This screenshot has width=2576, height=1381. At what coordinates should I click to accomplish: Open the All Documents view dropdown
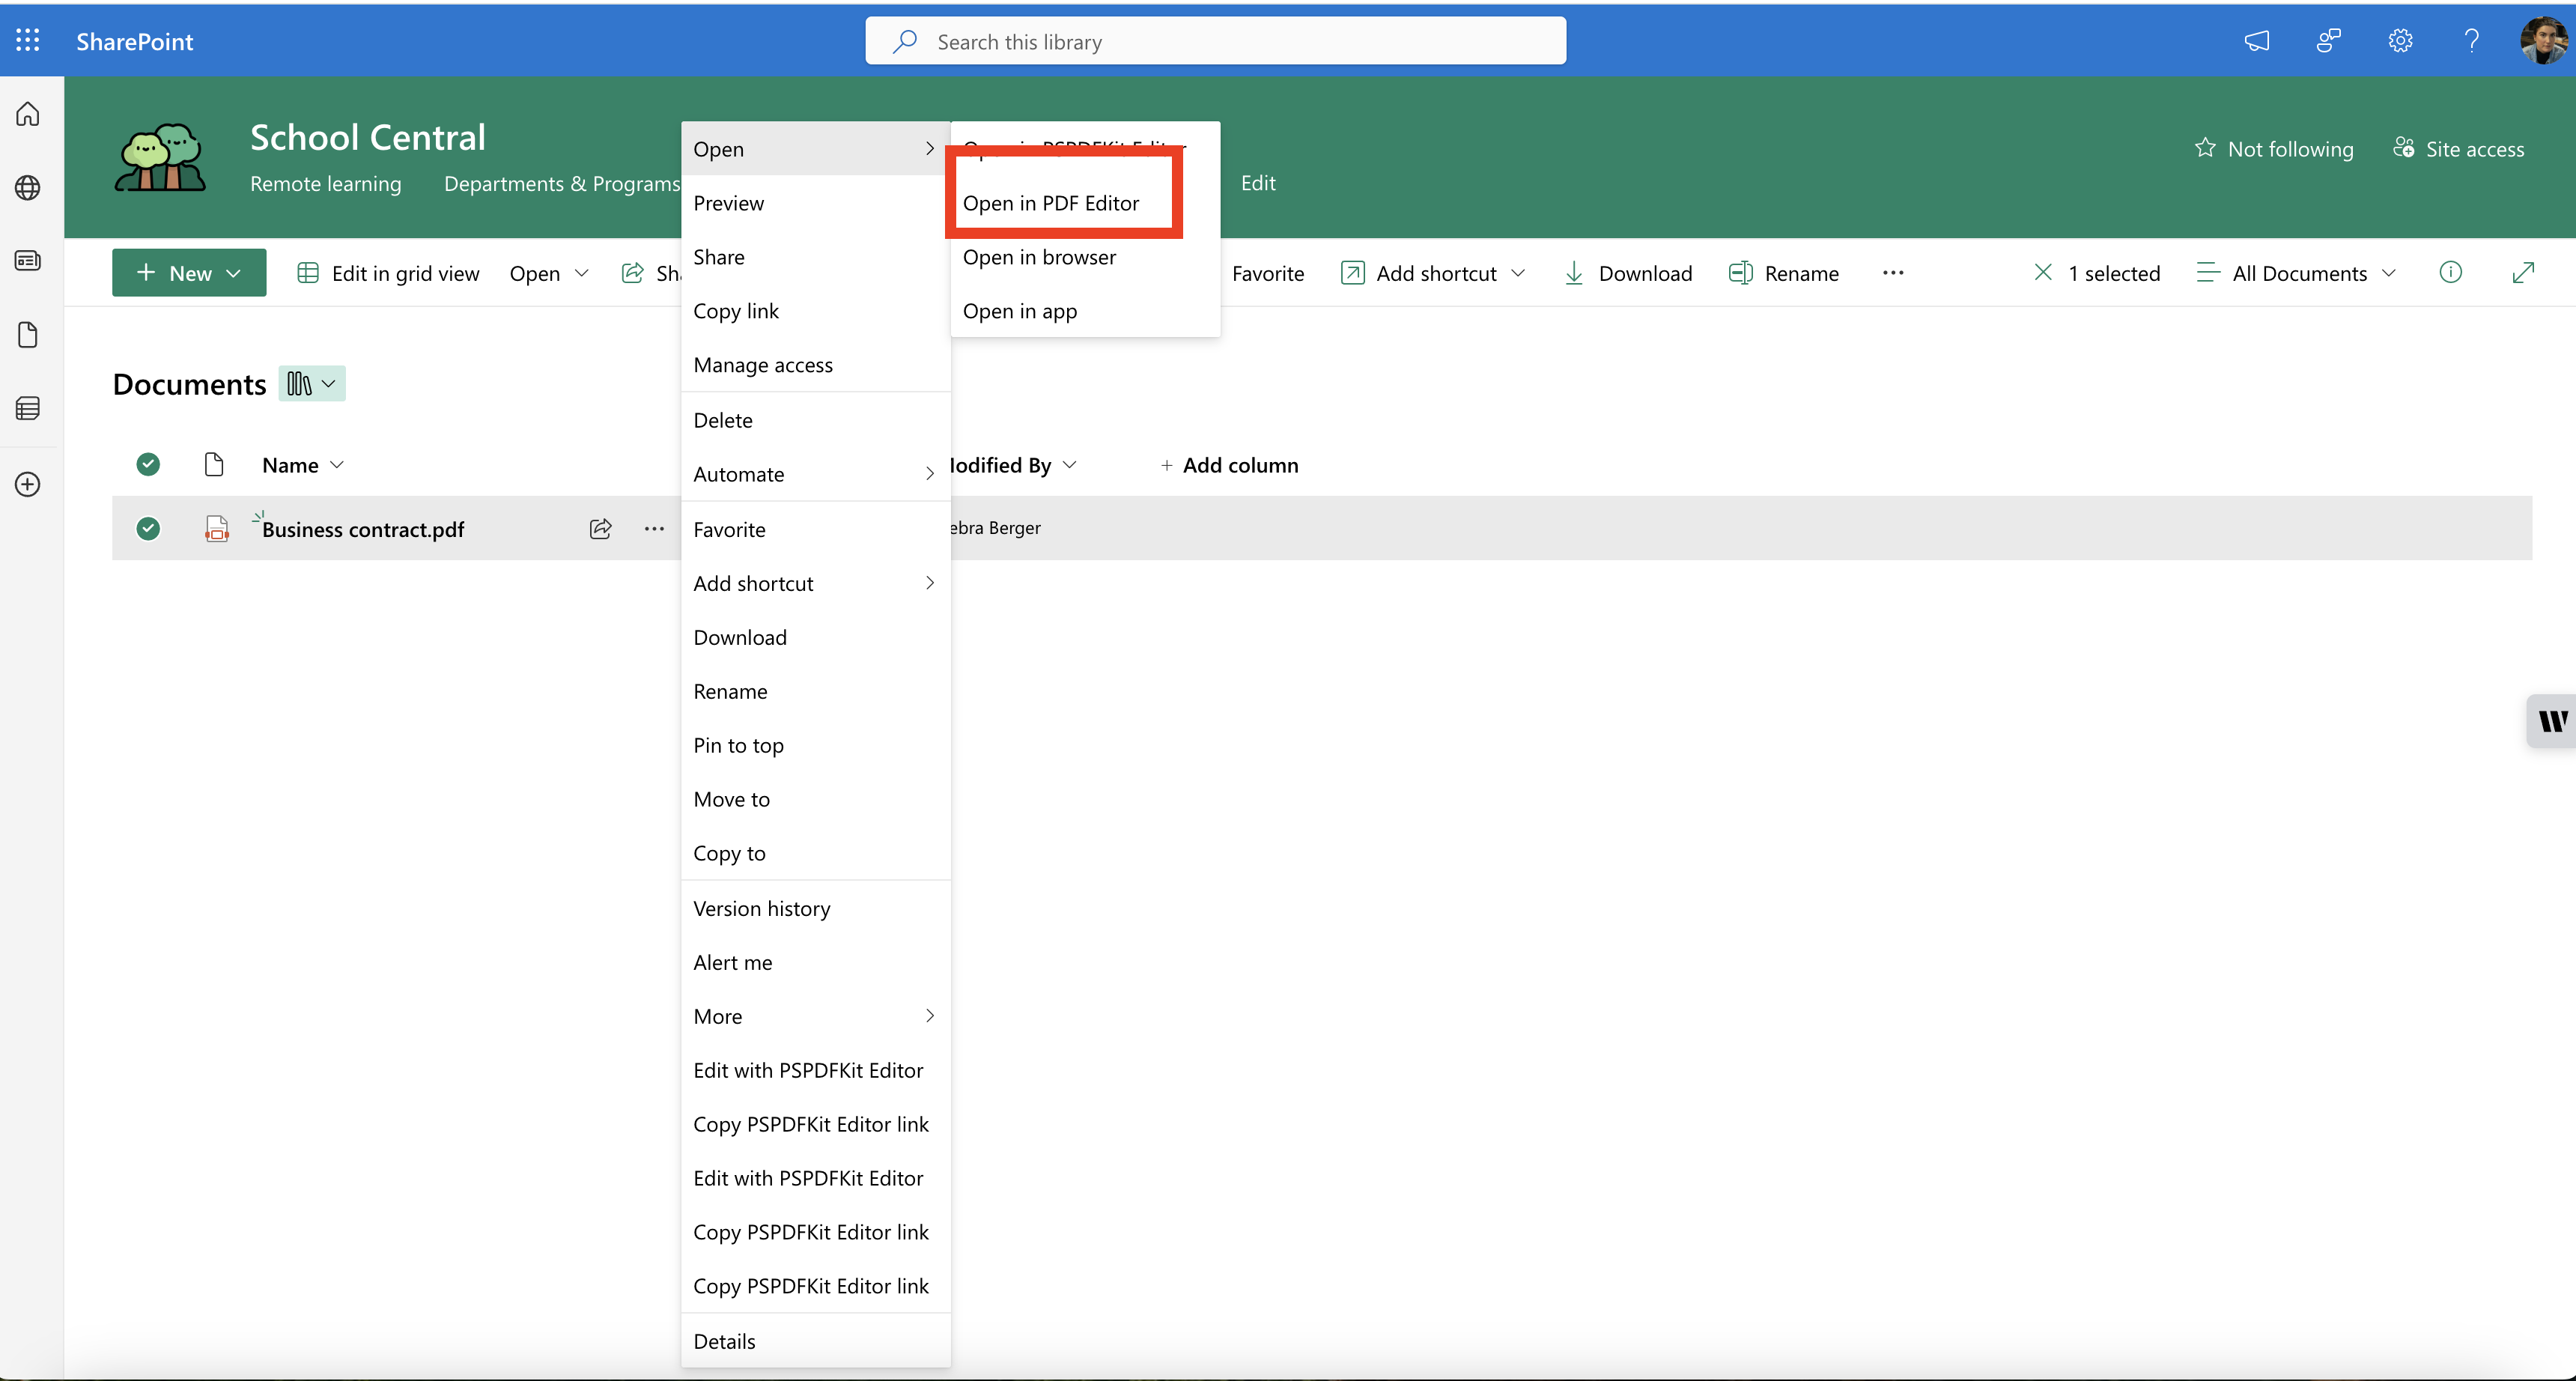coord(2296,272)
